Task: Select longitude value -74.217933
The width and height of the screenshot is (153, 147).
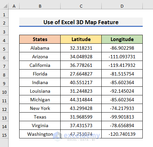Action: coord(122,108)
